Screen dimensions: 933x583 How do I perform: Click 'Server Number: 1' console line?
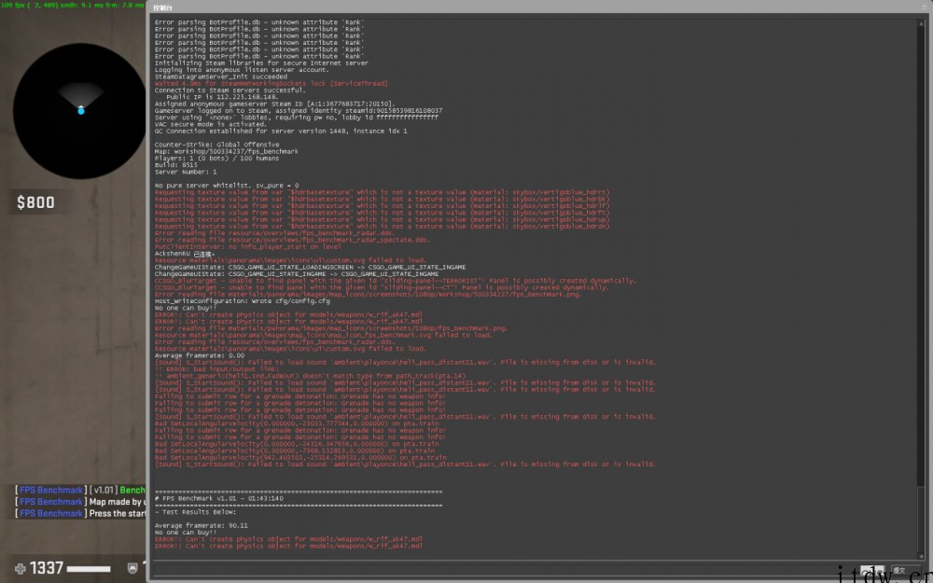point(186,172)
